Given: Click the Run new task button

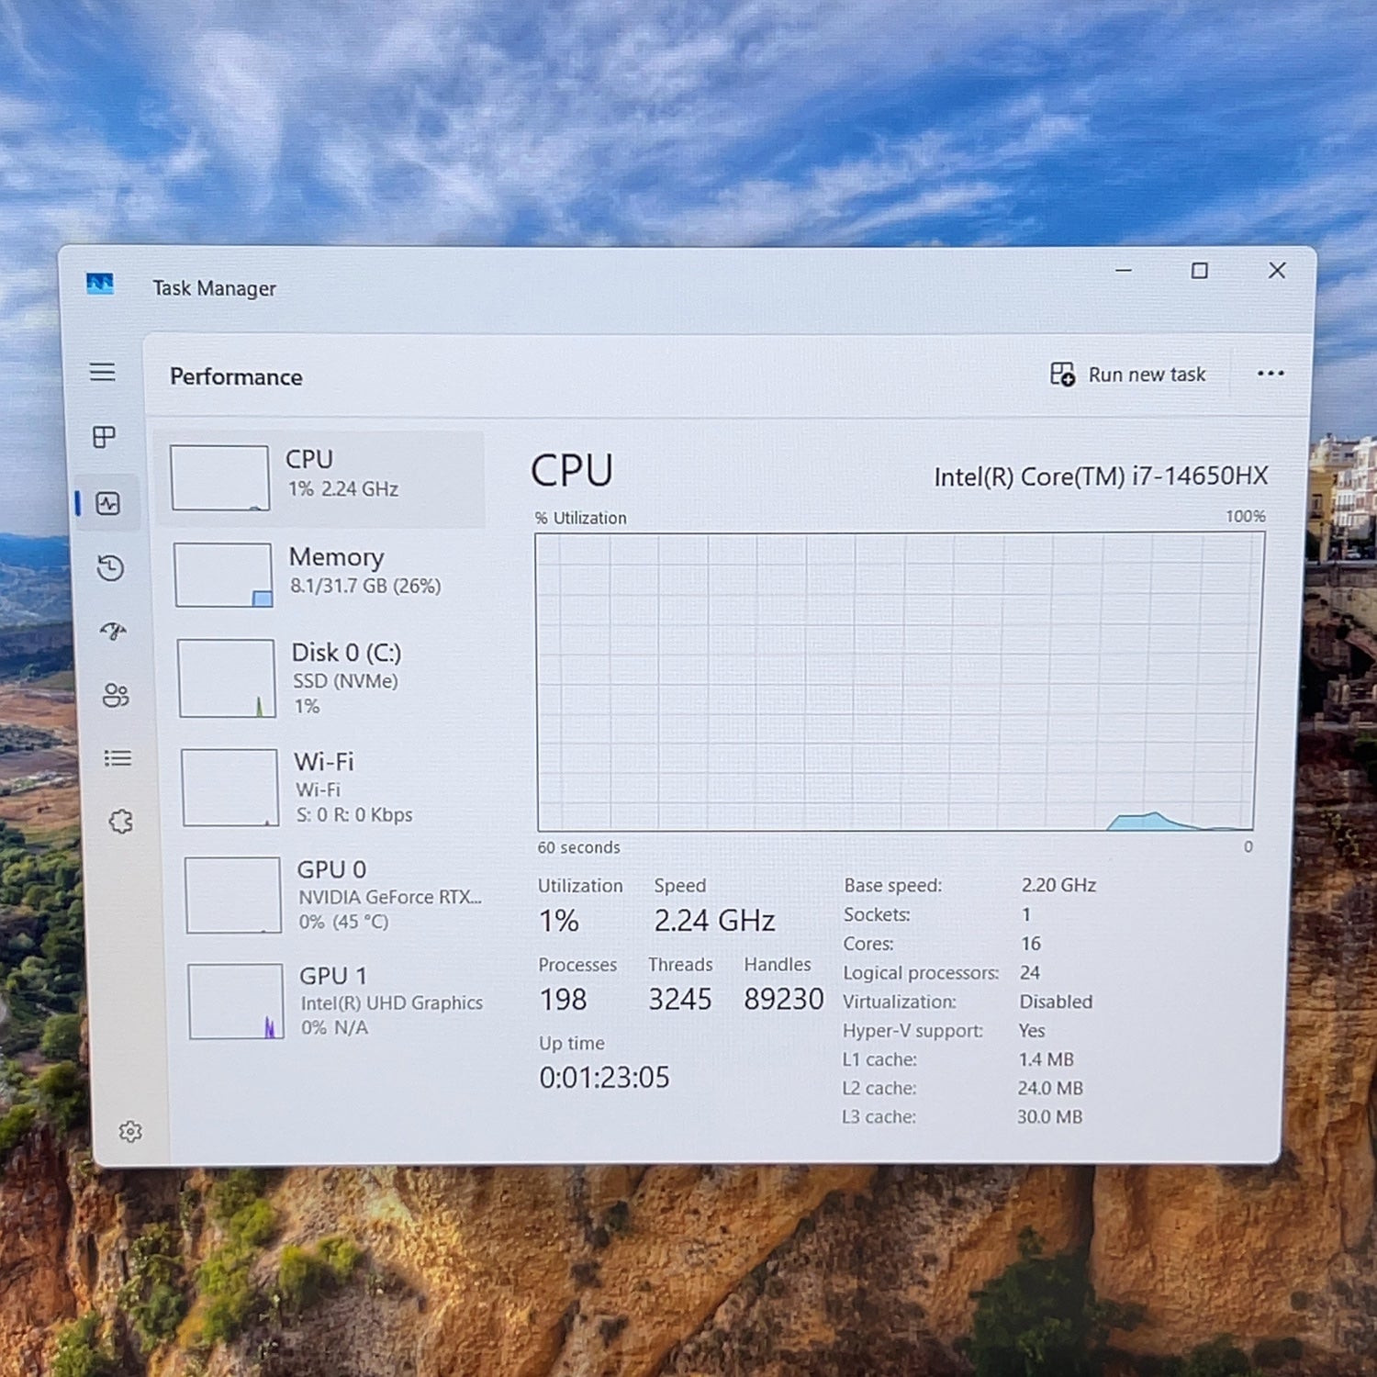Looking at the screenshot, I should [x=1128, y=375].
